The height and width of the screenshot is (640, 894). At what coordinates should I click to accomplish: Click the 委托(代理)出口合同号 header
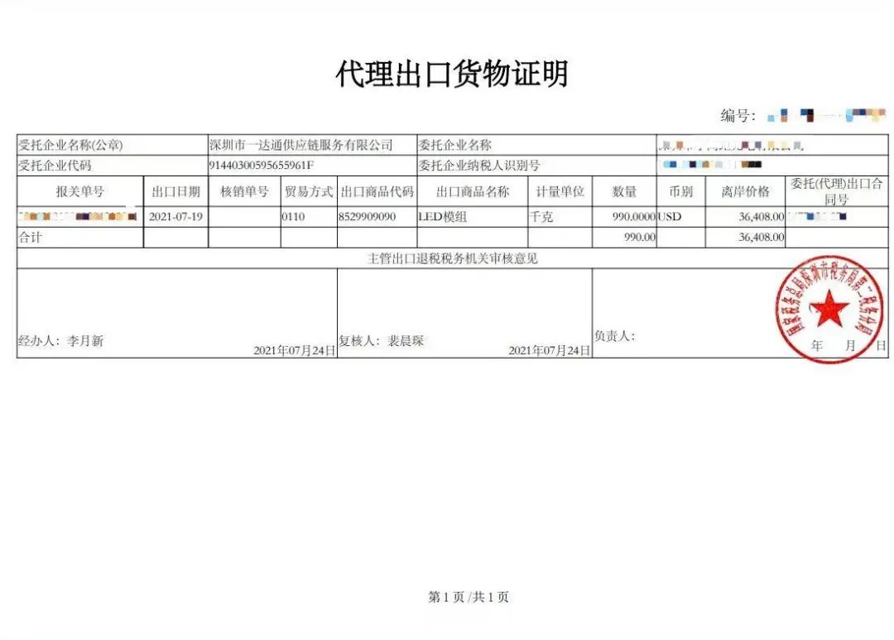pos(836,191)
